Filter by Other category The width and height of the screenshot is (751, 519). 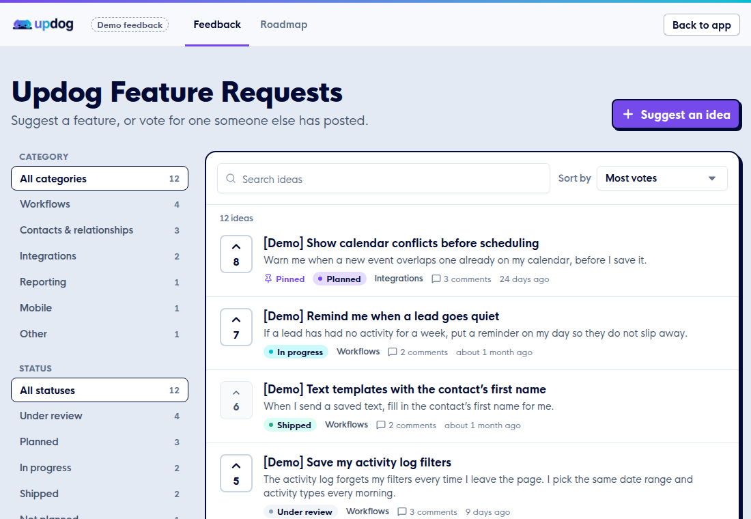[x=100, y=333]
